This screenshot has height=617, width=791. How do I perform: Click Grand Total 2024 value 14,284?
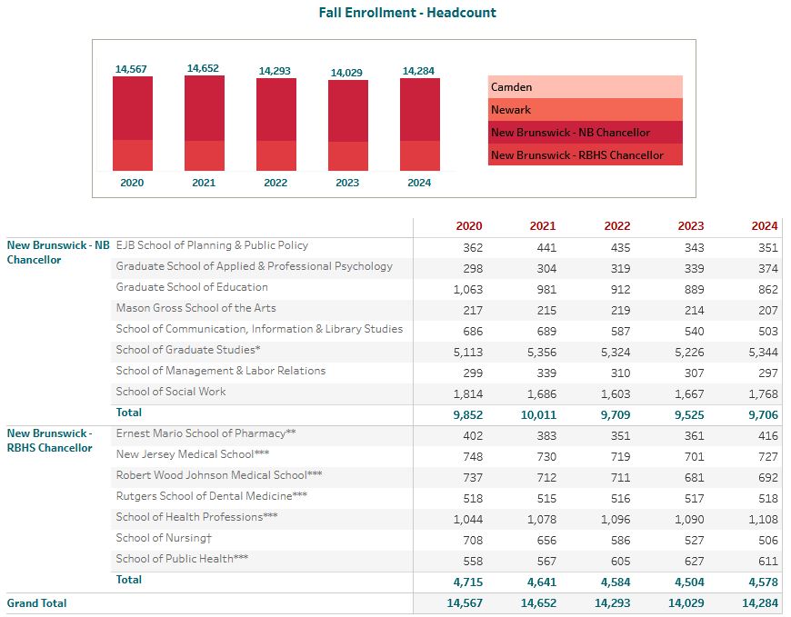point(760,603)
